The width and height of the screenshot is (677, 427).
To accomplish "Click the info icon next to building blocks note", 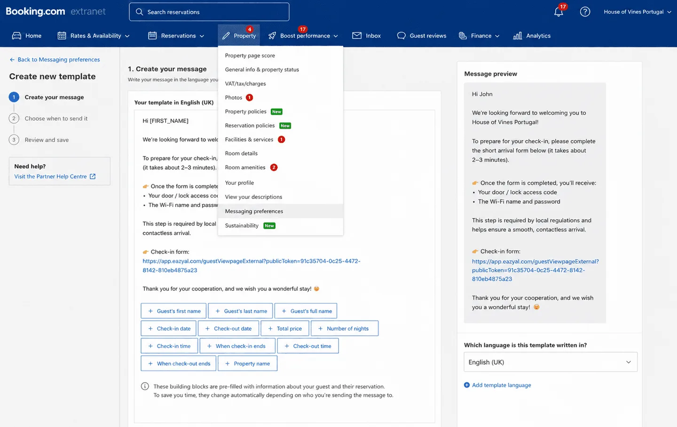I will 145,387.
